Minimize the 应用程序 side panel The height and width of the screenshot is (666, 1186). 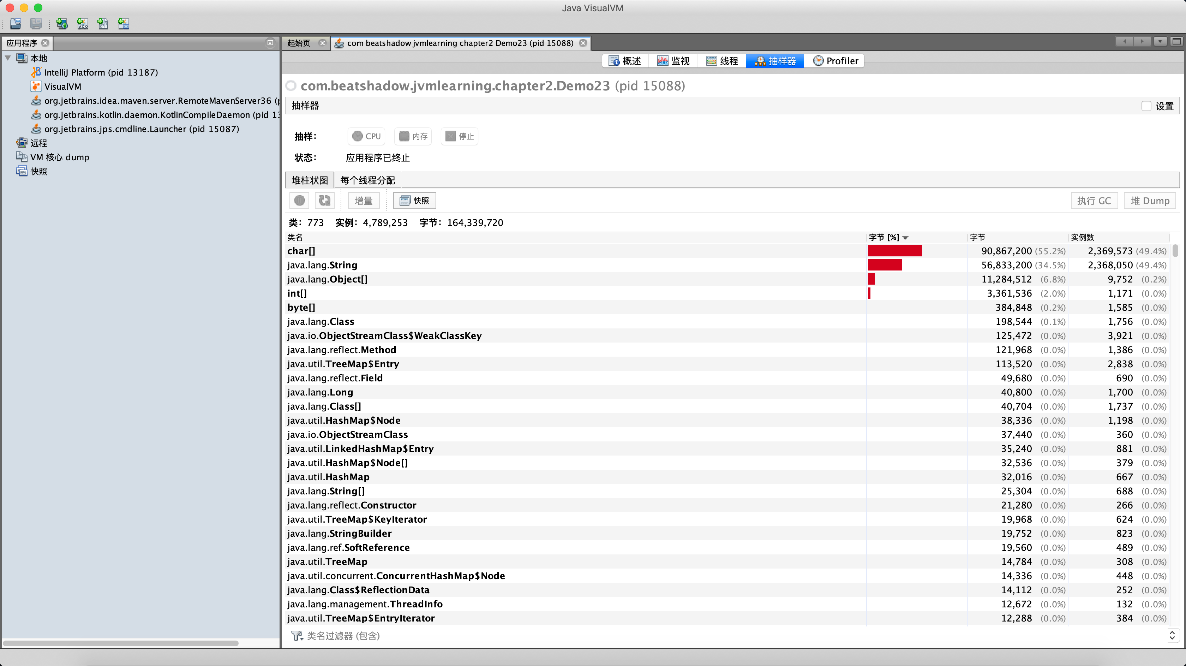pyautogui.click(x=270, y=43)
